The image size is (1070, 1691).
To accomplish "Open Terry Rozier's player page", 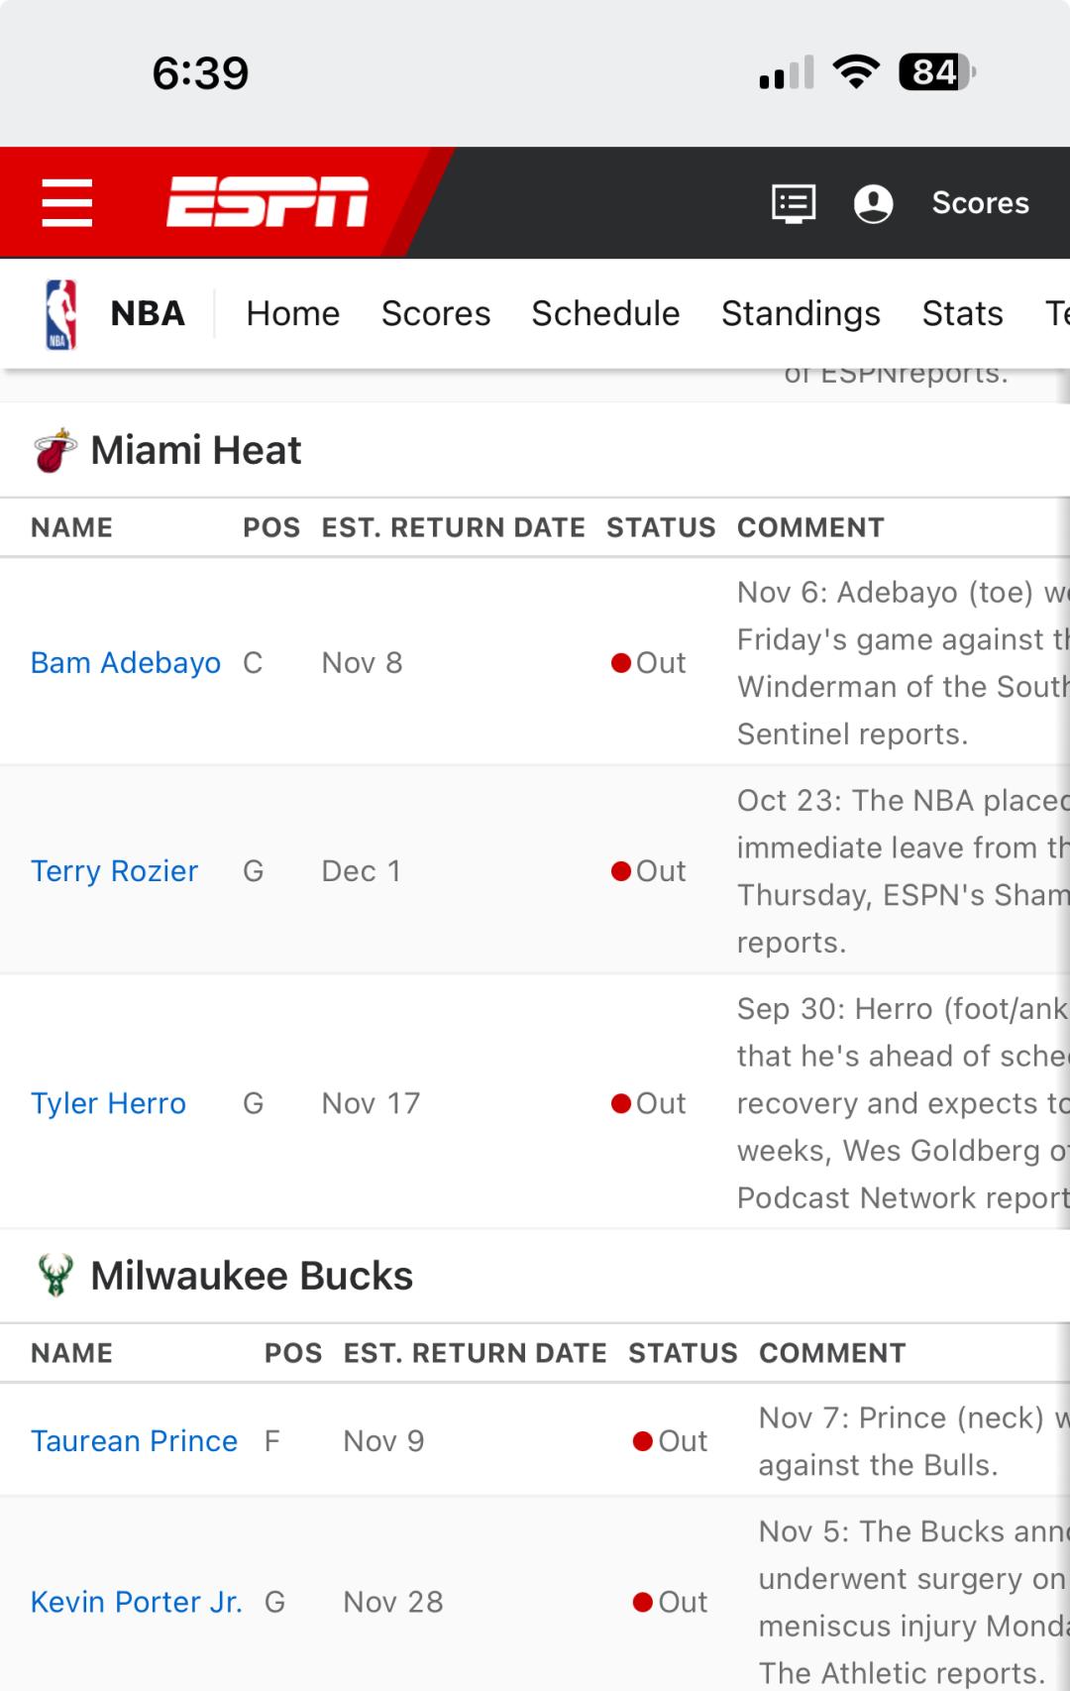I will tap(114, 871).
